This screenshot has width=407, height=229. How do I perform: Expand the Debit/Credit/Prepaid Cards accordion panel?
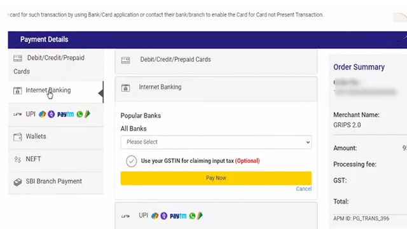[x=216, y=62]
